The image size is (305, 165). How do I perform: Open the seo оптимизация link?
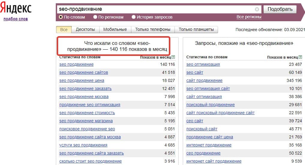[203, 64]
